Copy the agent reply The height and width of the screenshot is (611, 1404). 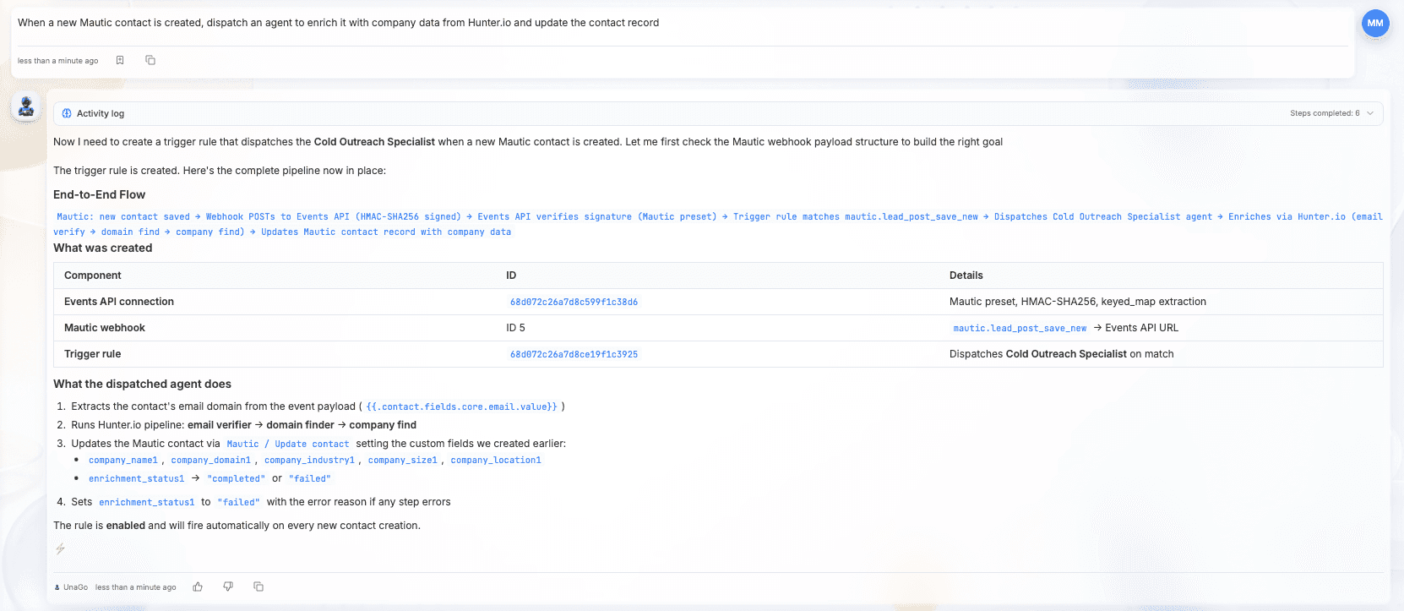pyautogui.click(x=258, y=586)
